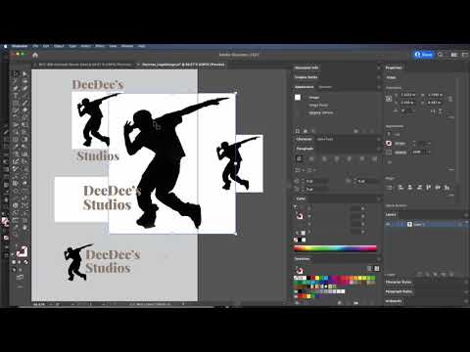
Task: Open the Character Styles panel menu
Action: tap(466, 282)
